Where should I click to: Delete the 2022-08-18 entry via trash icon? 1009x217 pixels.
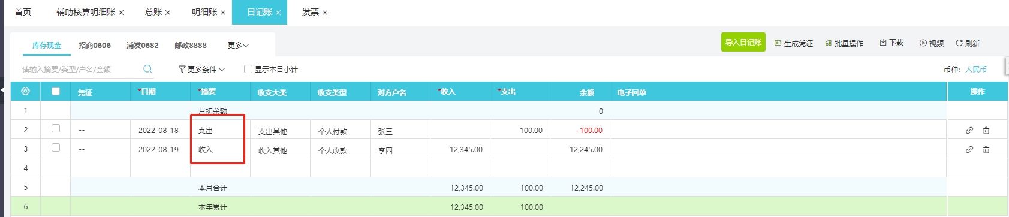986,130
